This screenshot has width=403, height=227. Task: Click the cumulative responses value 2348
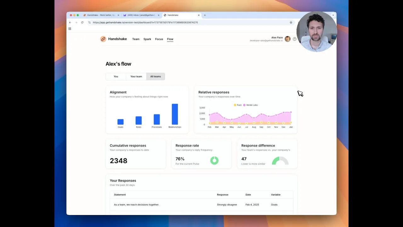tap(118, 161)
